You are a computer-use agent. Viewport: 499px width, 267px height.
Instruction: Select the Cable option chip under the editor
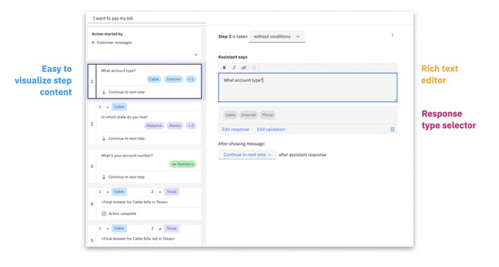click(230, 115)
